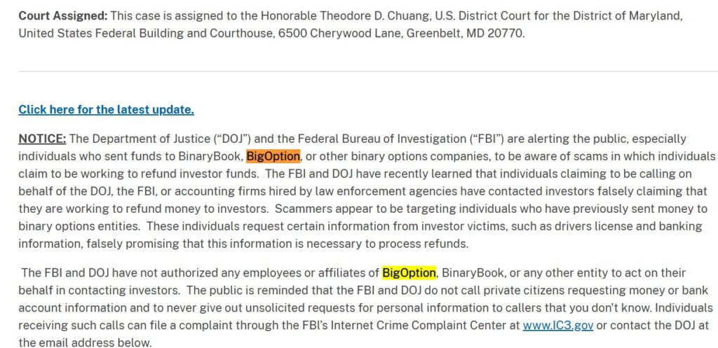Click the underlined NOTICE: heading

coord(42,139)
